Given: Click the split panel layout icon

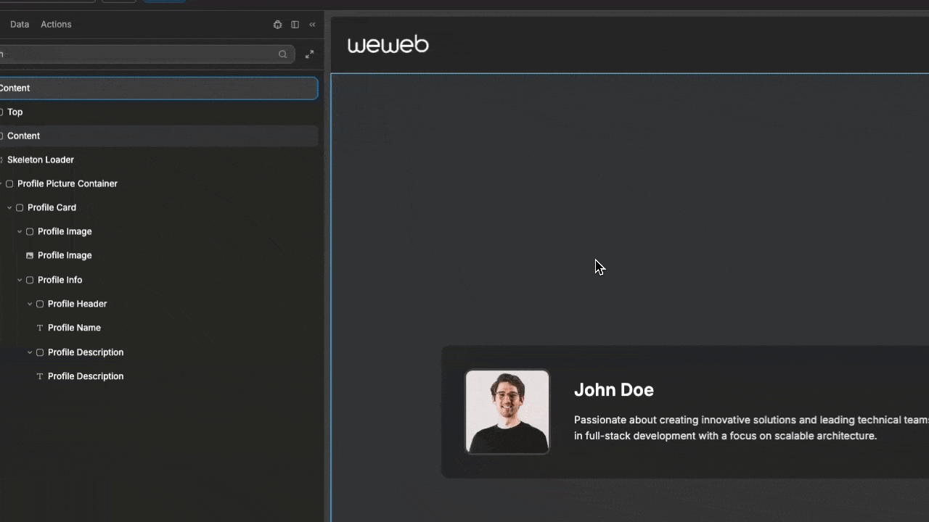Looking at the screenshot, I should [x=295, y=24].
